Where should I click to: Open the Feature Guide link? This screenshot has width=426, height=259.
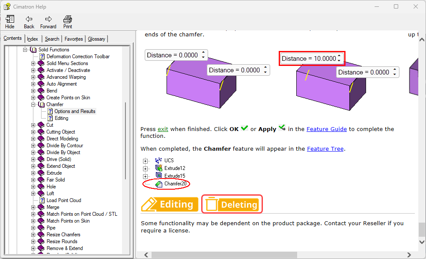(x=327, y=129)
